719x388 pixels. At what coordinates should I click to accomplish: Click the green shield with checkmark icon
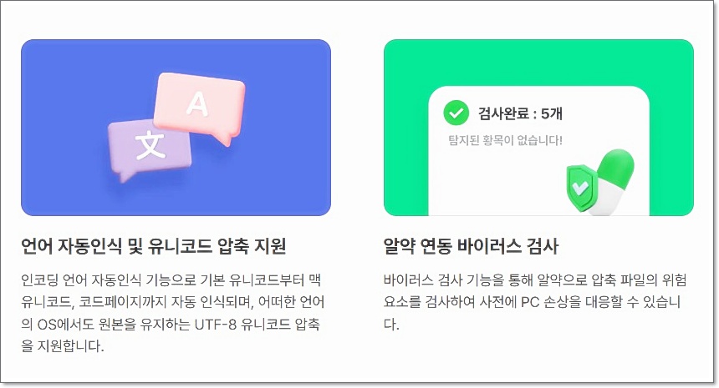580,188
